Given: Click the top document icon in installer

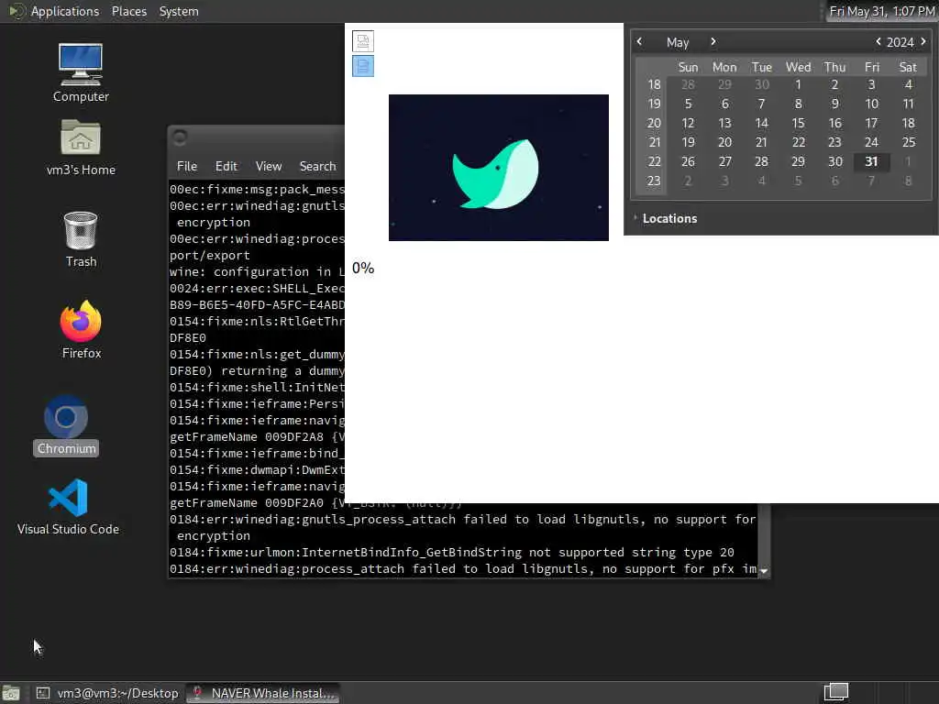Looking at the screenshot, I should tap(363, 41).
